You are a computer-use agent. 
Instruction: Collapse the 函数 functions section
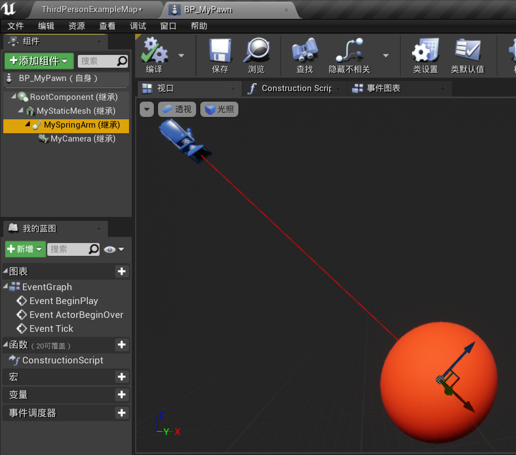tap(5, 344)
